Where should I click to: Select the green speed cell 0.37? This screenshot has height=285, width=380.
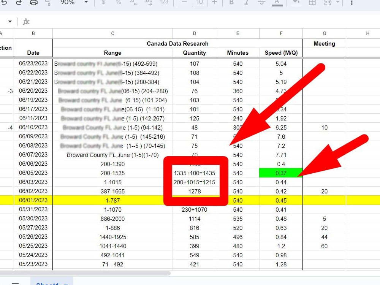pyautogui.click(x=281, y=173)
